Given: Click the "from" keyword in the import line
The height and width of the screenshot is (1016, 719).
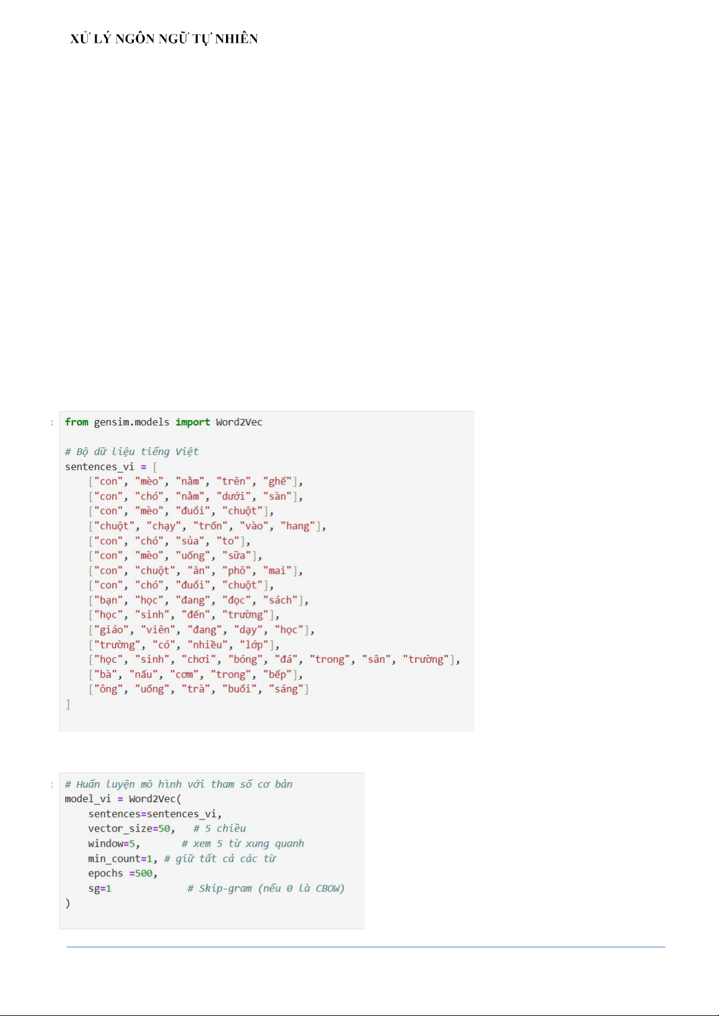Looking at the screenshot, I should click(x=77, y=422).
